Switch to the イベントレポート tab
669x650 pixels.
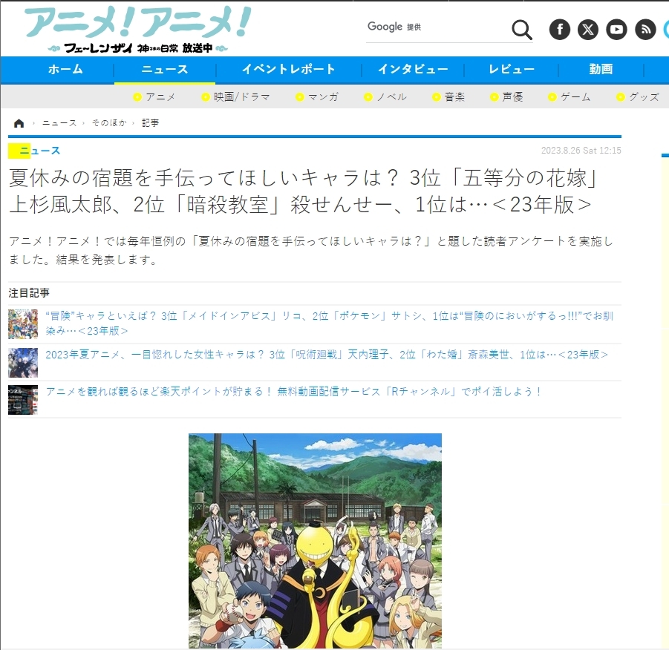tap(288, 70)
